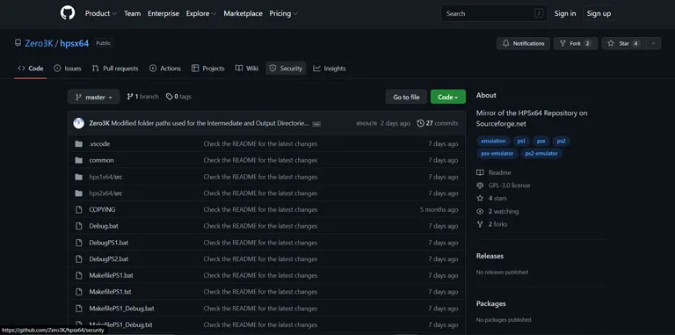View the 0 tags link
Screen dimensions: 675x335
178,97
